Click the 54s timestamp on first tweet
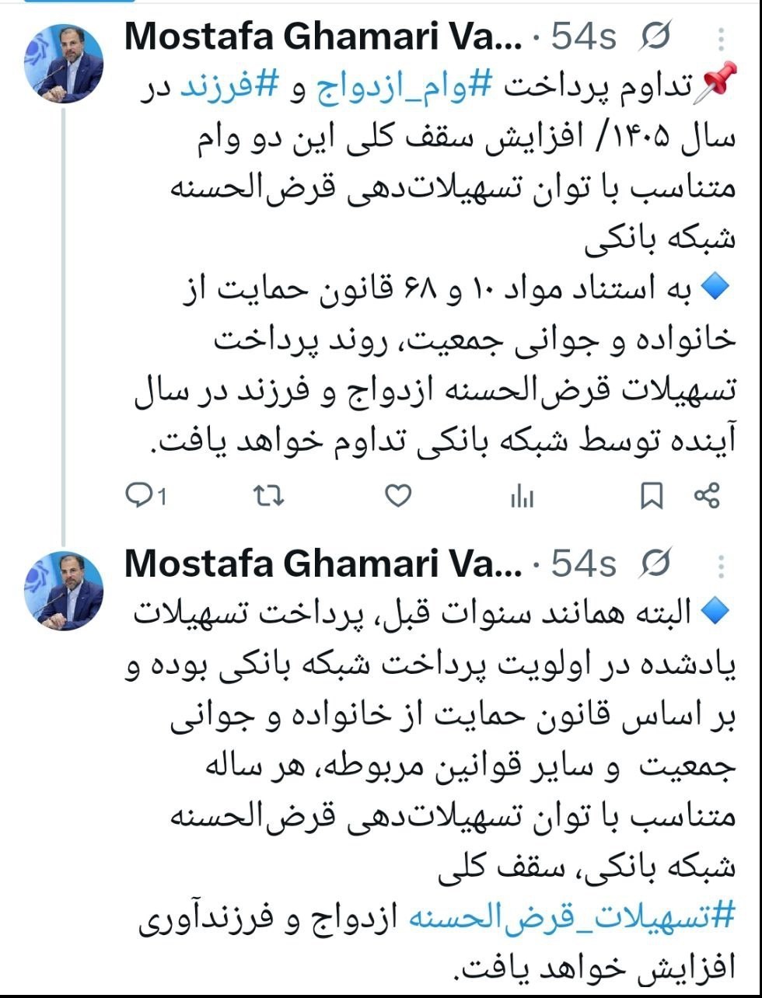Image resolution: width=762 pixels, height=998 pixels. pyautogui.click(x=583, y=37)
